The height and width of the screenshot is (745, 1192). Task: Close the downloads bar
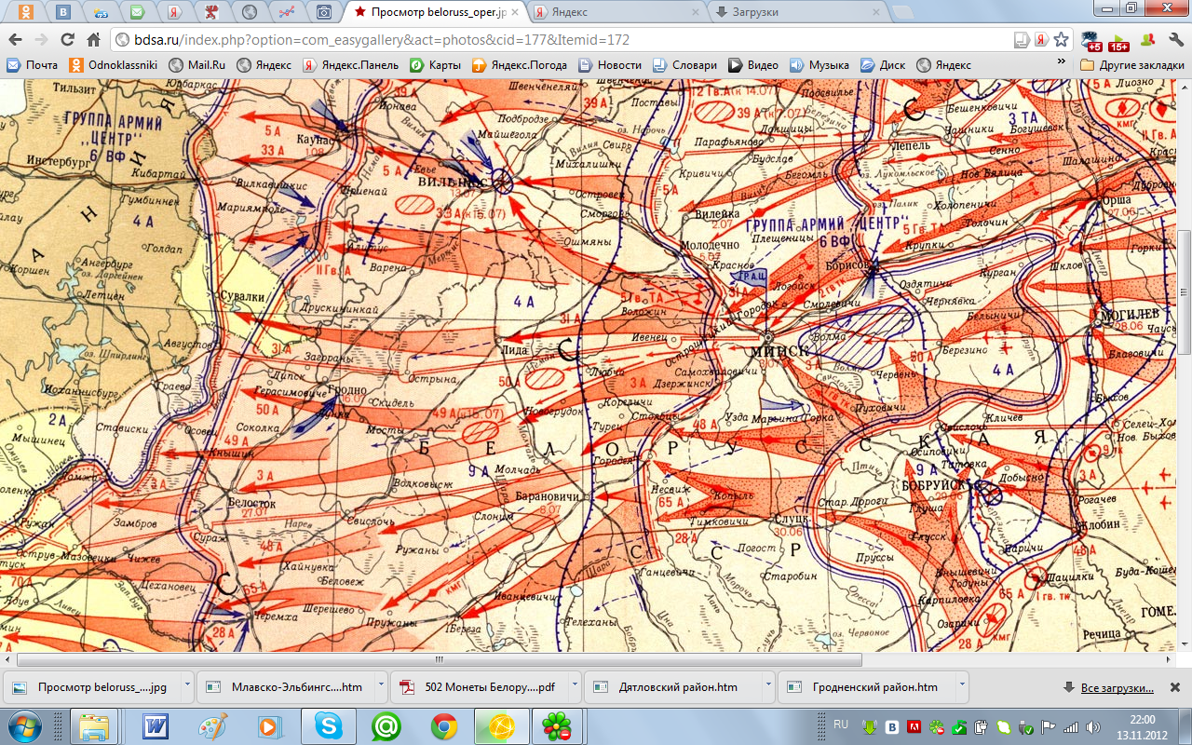1176,687
